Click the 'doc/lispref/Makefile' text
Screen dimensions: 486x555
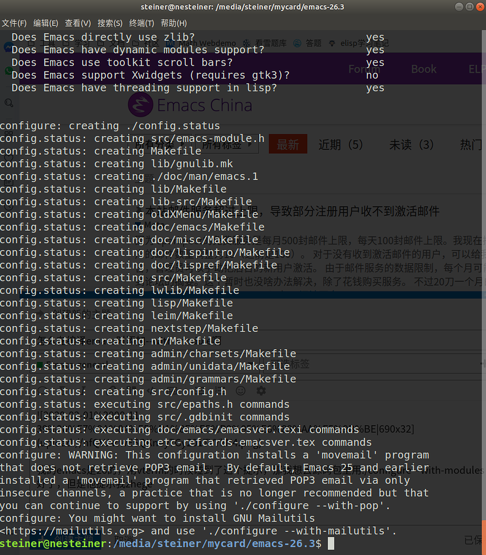click(214, 265)
